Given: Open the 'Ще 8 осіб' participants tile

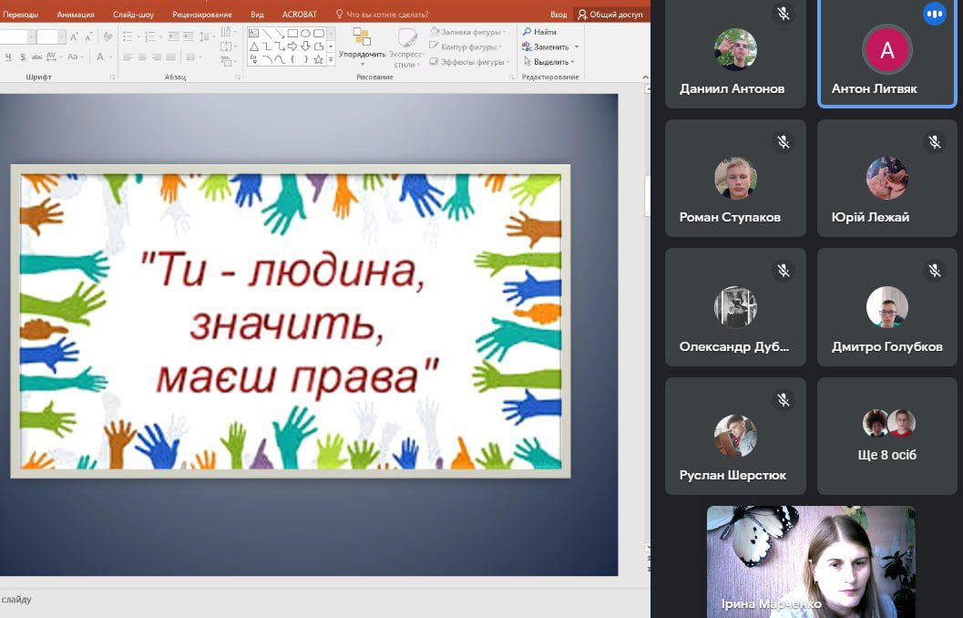Looking at the screenshot, I should [886, 437].
